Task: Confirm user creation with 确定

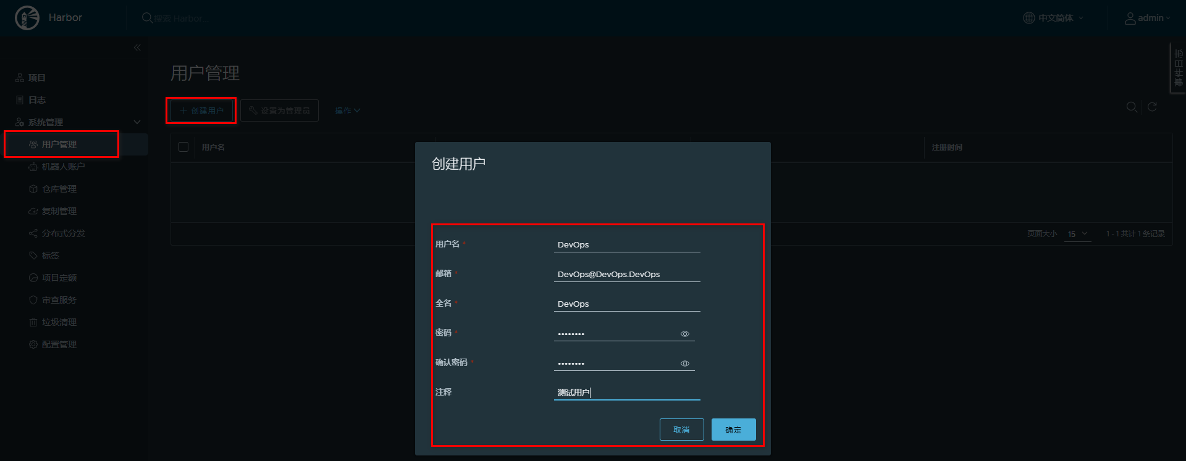Action: (733, 430)
